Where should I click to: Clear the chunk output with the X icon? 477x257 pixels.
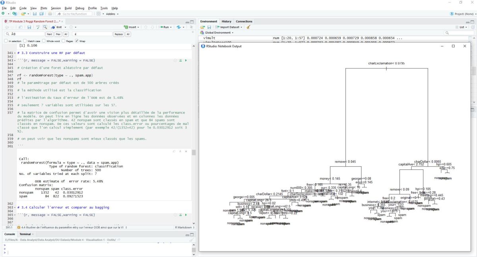coord(185,152)
